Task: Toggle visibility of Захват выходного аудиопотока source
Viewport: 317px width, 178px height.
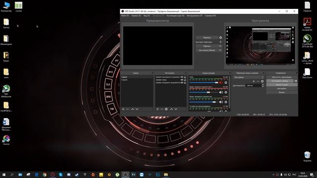Action: pyautogui.click(x=182, y=77)
